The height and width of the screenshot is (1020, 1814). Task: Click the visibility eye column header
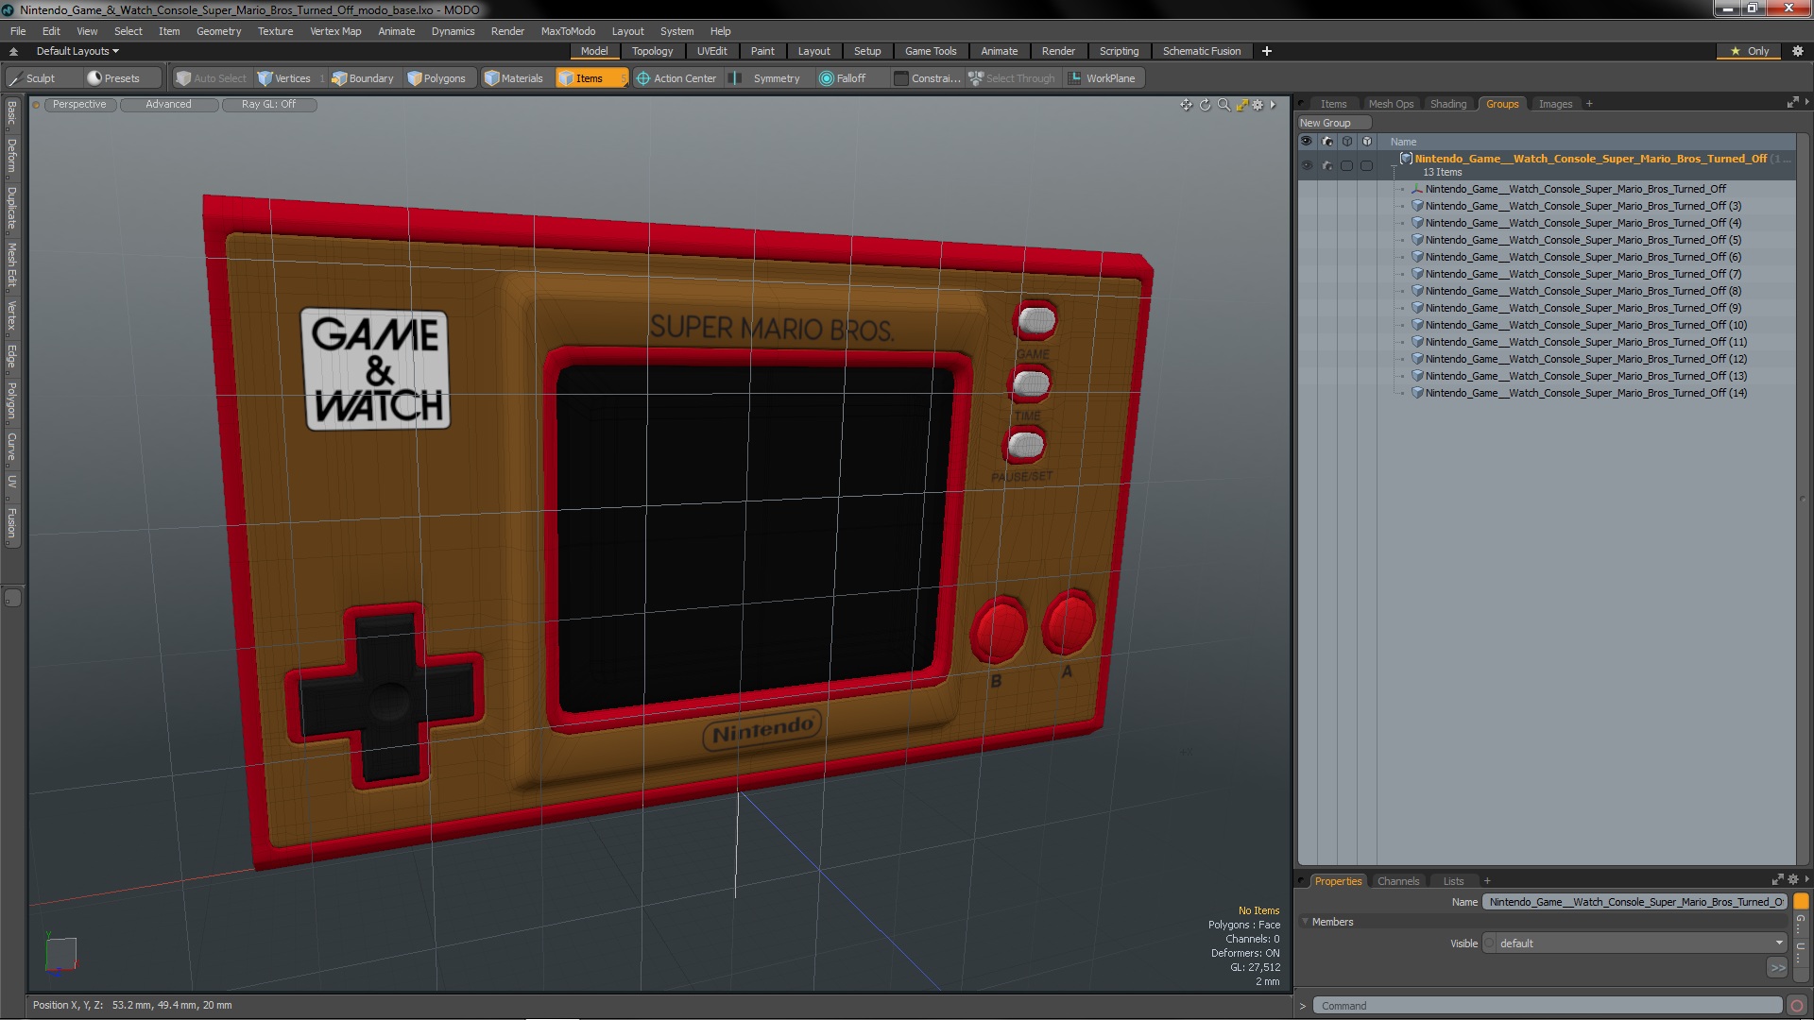click(1307, 142)
